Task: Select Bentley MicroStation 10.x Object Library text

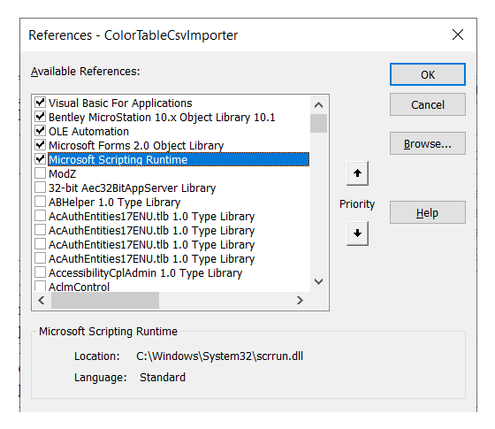Action: click(162, 118)
